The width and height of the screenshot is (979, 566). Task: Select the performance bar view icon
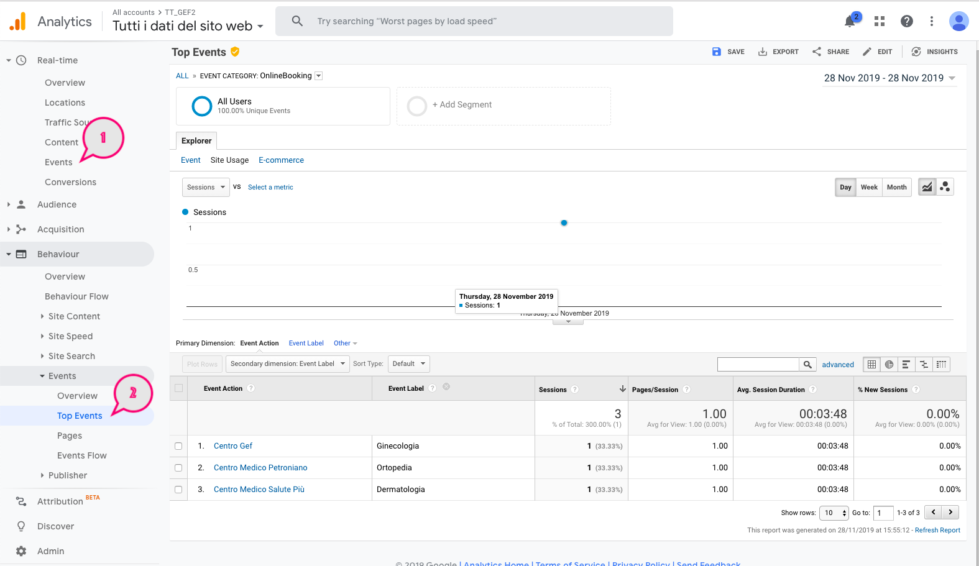coord(906,365)
